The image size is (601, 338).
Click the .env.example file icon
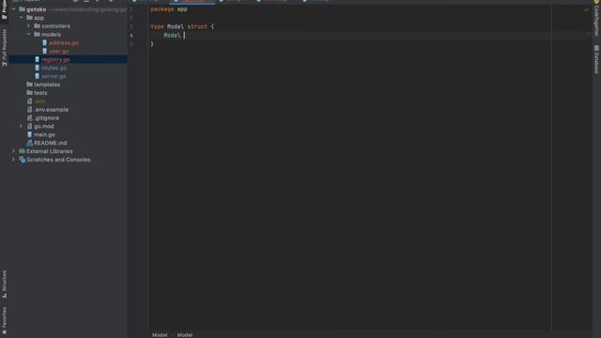[x=29, y=110]
